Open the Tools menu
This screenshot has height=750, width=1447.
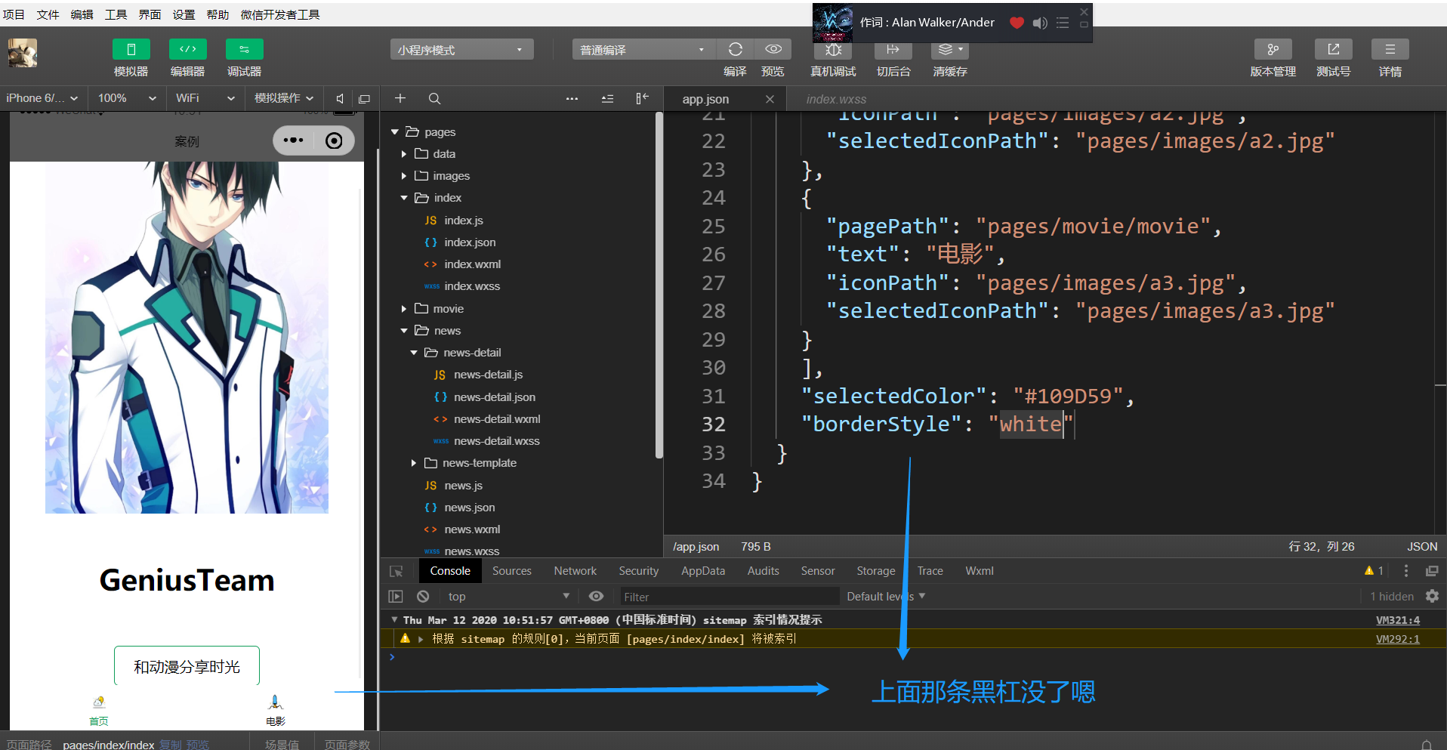tap(116, 14)
